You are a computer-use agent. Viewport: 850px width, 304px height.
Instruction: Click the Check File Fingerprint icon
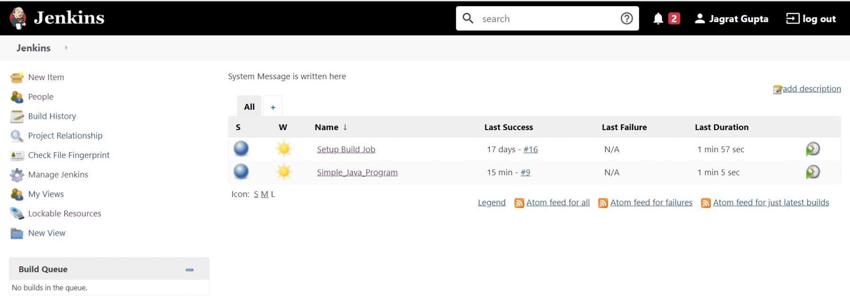[17, 155]
